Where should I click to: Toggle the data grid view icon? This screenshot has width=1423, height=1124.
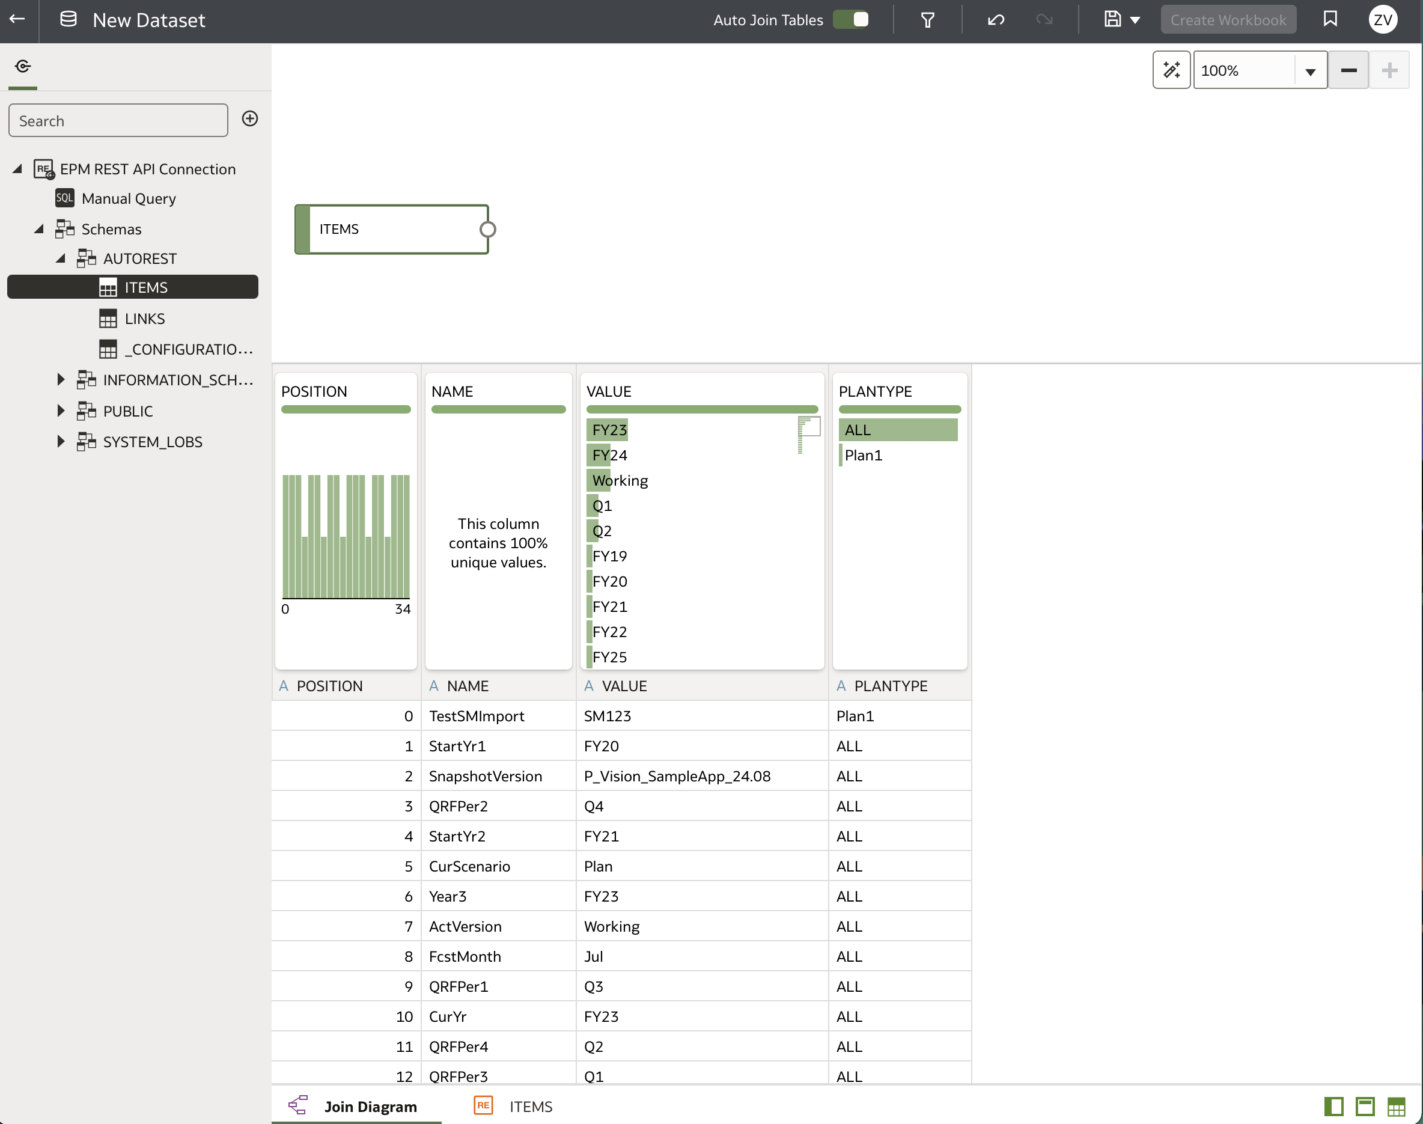coord(1396,1106)
